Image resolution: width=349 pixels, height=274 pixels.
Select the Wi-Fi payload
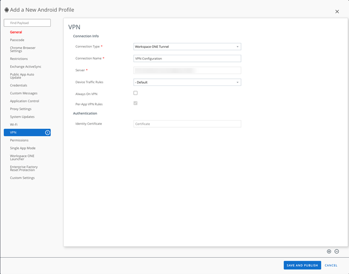(13, 124)
